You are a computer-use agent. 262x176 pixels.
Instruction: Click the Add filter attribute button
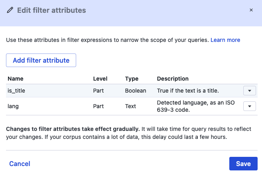tap(41, 61)
